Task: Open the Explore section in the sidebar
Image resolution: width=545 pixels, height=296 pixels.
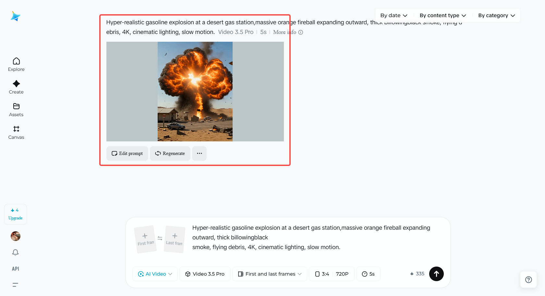Action: tap(16, 64)
